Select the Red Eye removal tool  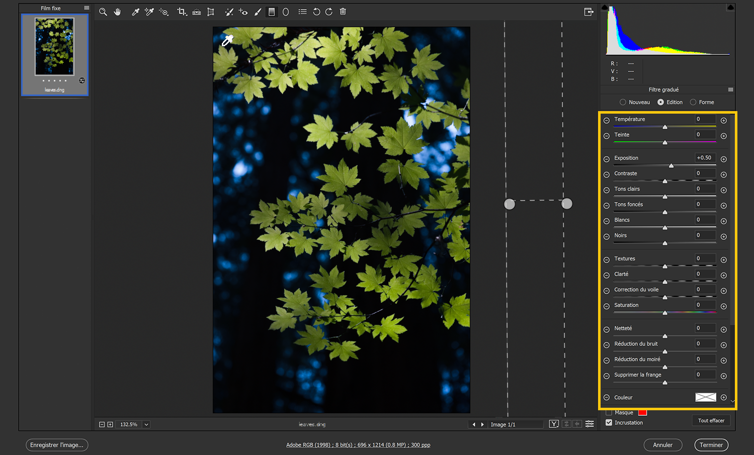[243, 12]
